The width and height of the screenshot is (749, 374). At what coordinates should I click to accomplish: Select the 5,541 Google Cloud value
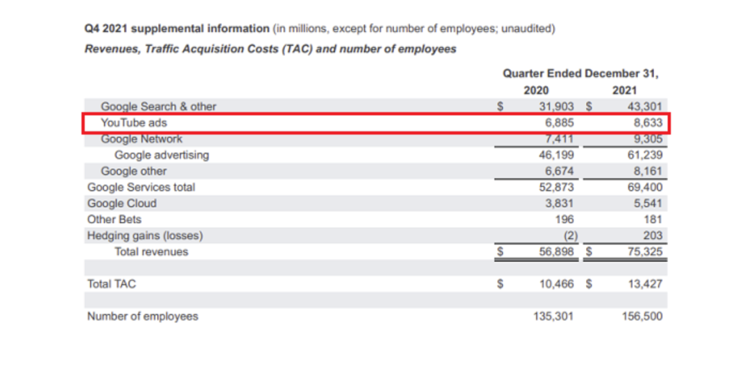tap(647, 204)
